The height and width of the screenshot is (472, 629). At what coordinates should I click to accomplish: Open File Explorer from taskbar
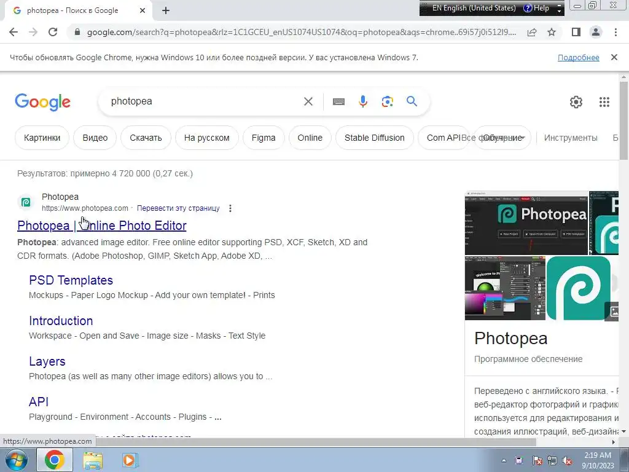point(92,460)
